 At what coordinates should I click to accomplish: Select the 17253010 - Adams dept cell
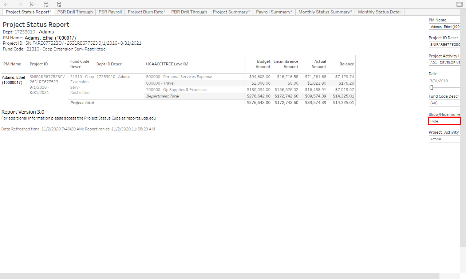pos(113,77)
